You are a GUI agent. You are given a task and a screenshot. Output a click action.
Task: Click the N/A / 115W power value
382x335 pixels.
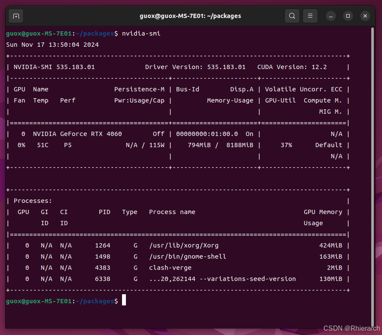click(x=145, y=145)
